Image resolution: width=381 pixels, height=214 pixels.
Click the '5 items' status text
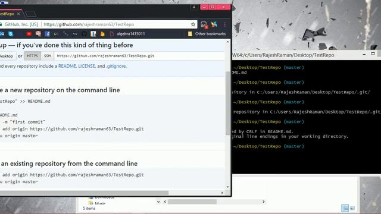[89, 209]
